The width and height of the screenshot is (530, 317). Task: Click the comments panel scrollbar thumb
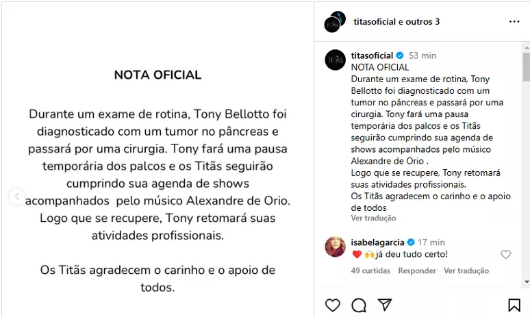point(526,68)
